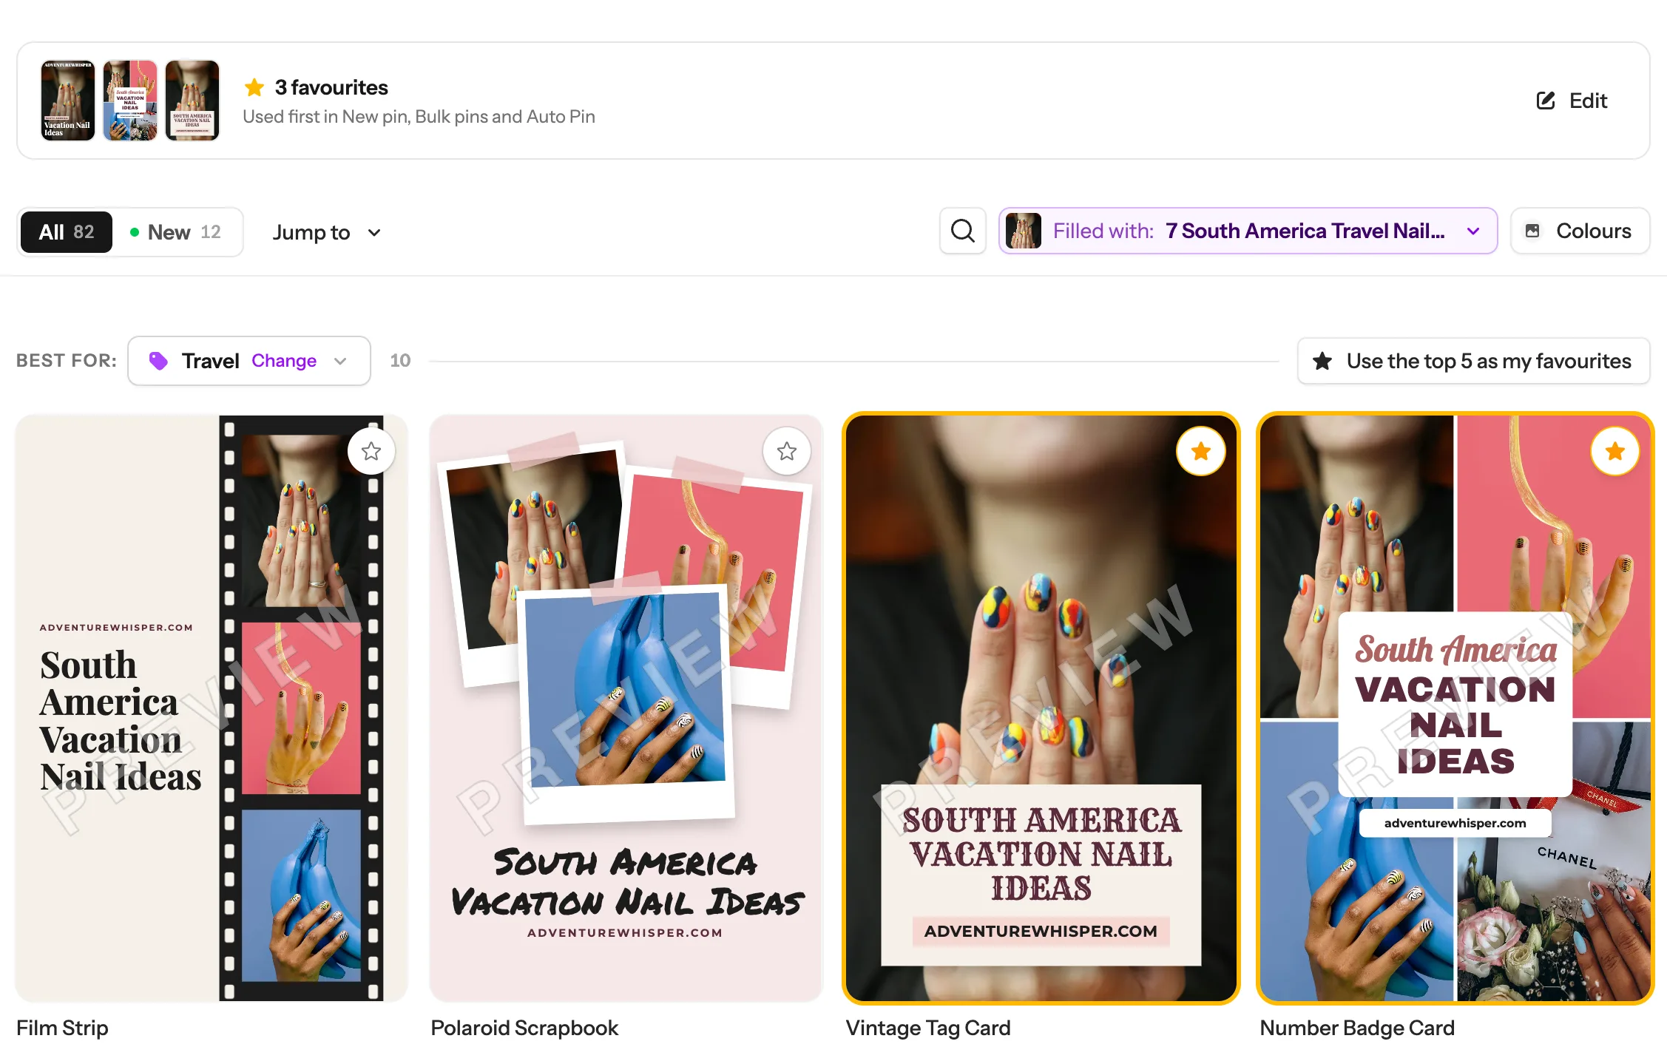
Task: Switch to the New 12 tab
Action: (x=176, y=232)
